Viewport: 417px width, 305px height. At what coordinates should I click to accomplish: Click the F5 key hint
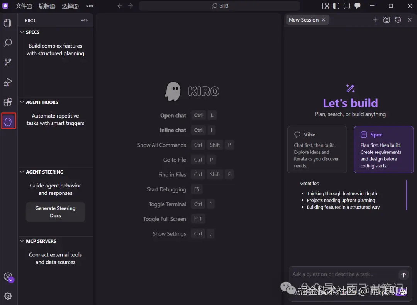click(197, 189)
